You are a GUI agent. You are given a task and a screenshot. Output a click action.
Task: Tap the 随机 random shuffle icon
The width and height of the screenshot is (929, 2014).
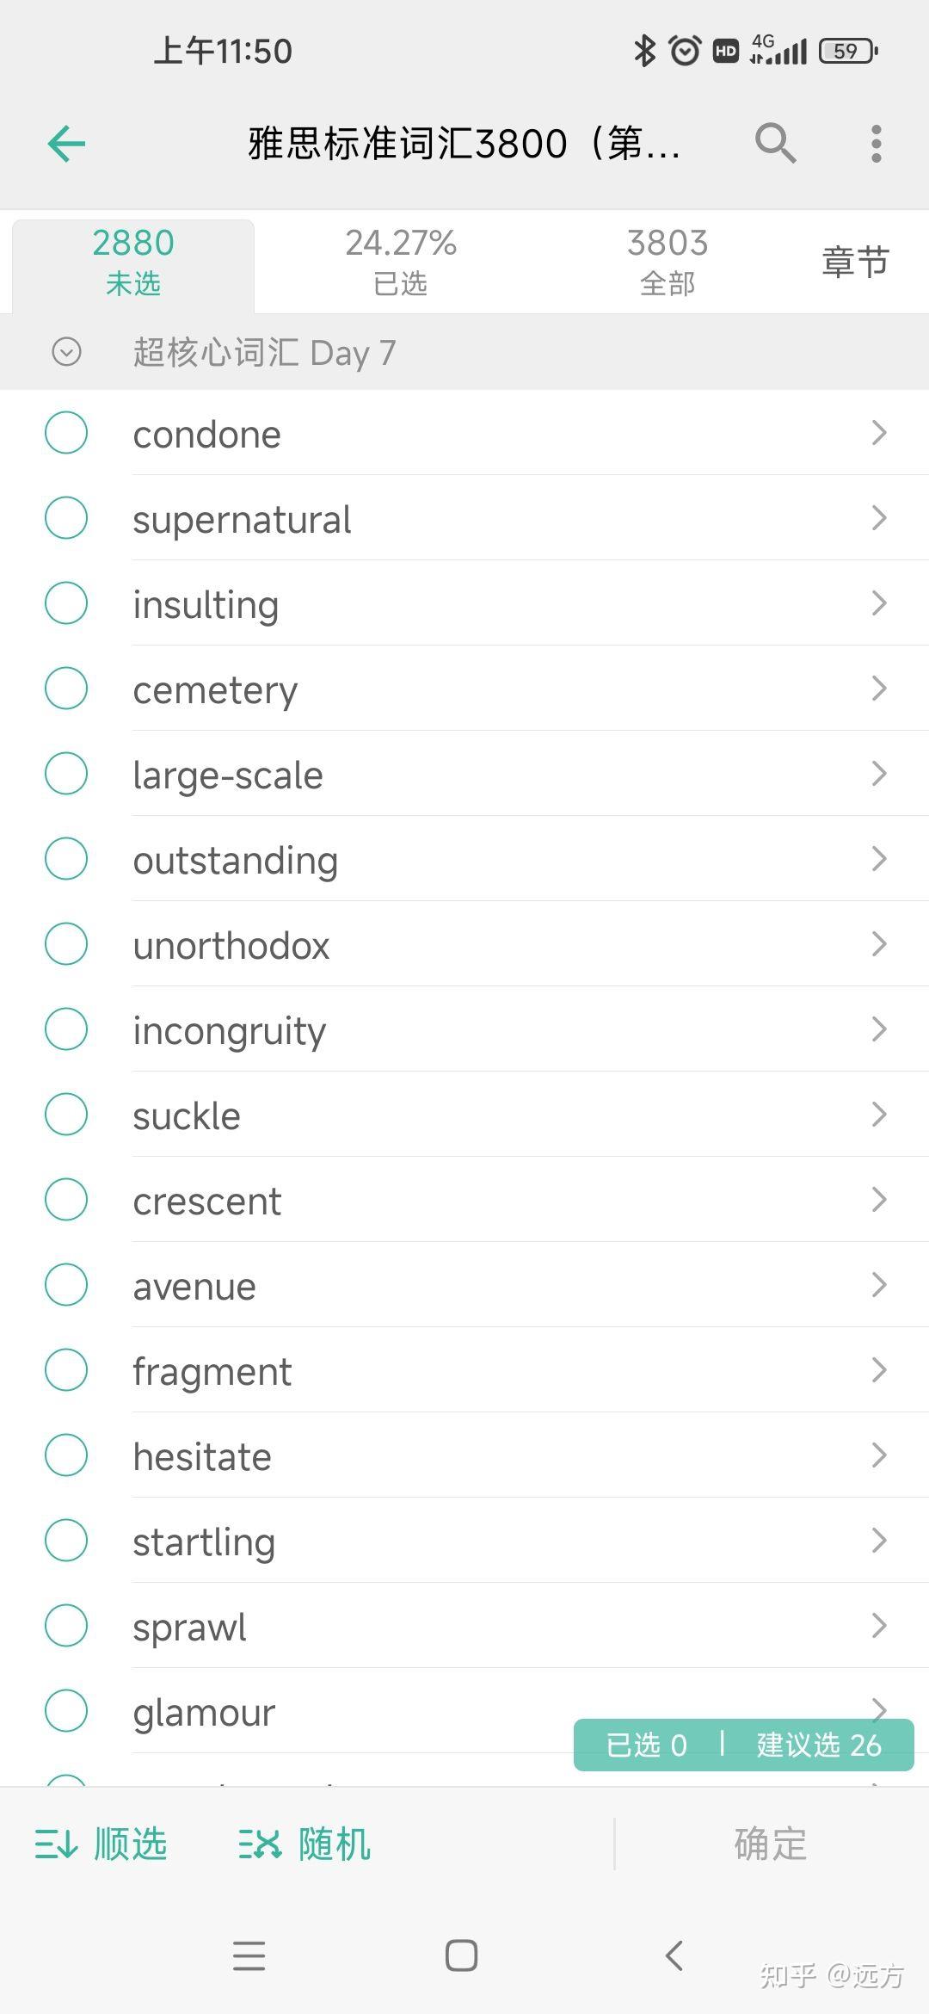click(x=260, y=1844)
